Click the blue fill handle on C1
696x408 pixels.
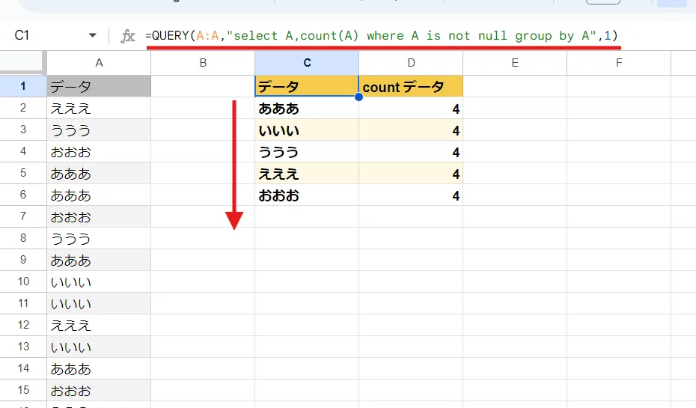tap(358, 97)
